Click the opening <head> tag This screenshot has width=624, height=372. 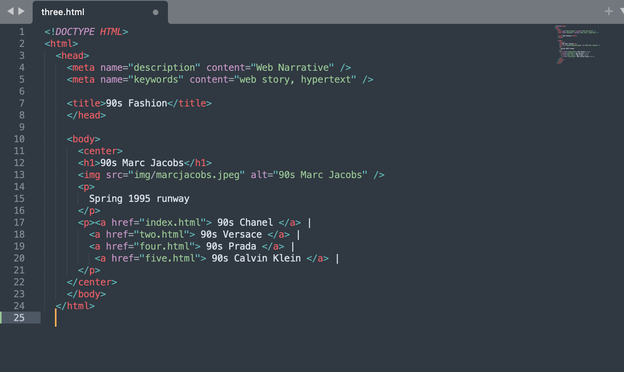tap(72, 56)
